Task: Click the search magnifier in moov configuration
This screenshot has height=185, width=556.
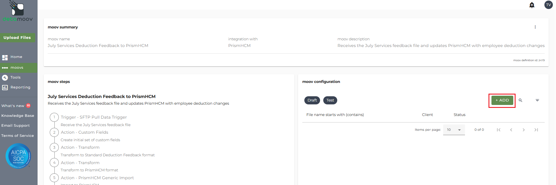Action: pos(521,100)
